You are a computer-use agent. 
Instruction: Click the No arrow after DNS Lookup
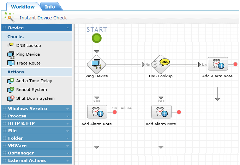pyautogui.click(x=200, y=65)
